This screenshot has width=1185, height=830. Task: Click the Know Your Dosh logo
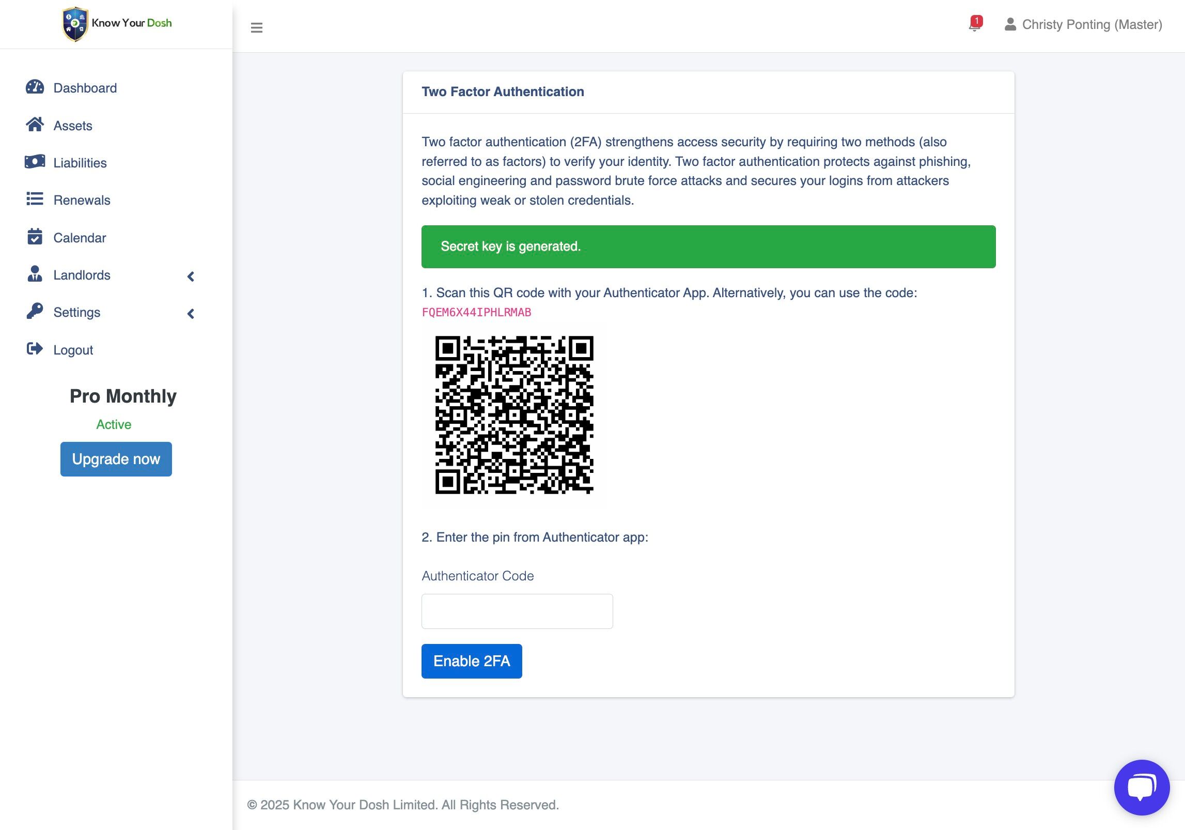tap(117, 24)
